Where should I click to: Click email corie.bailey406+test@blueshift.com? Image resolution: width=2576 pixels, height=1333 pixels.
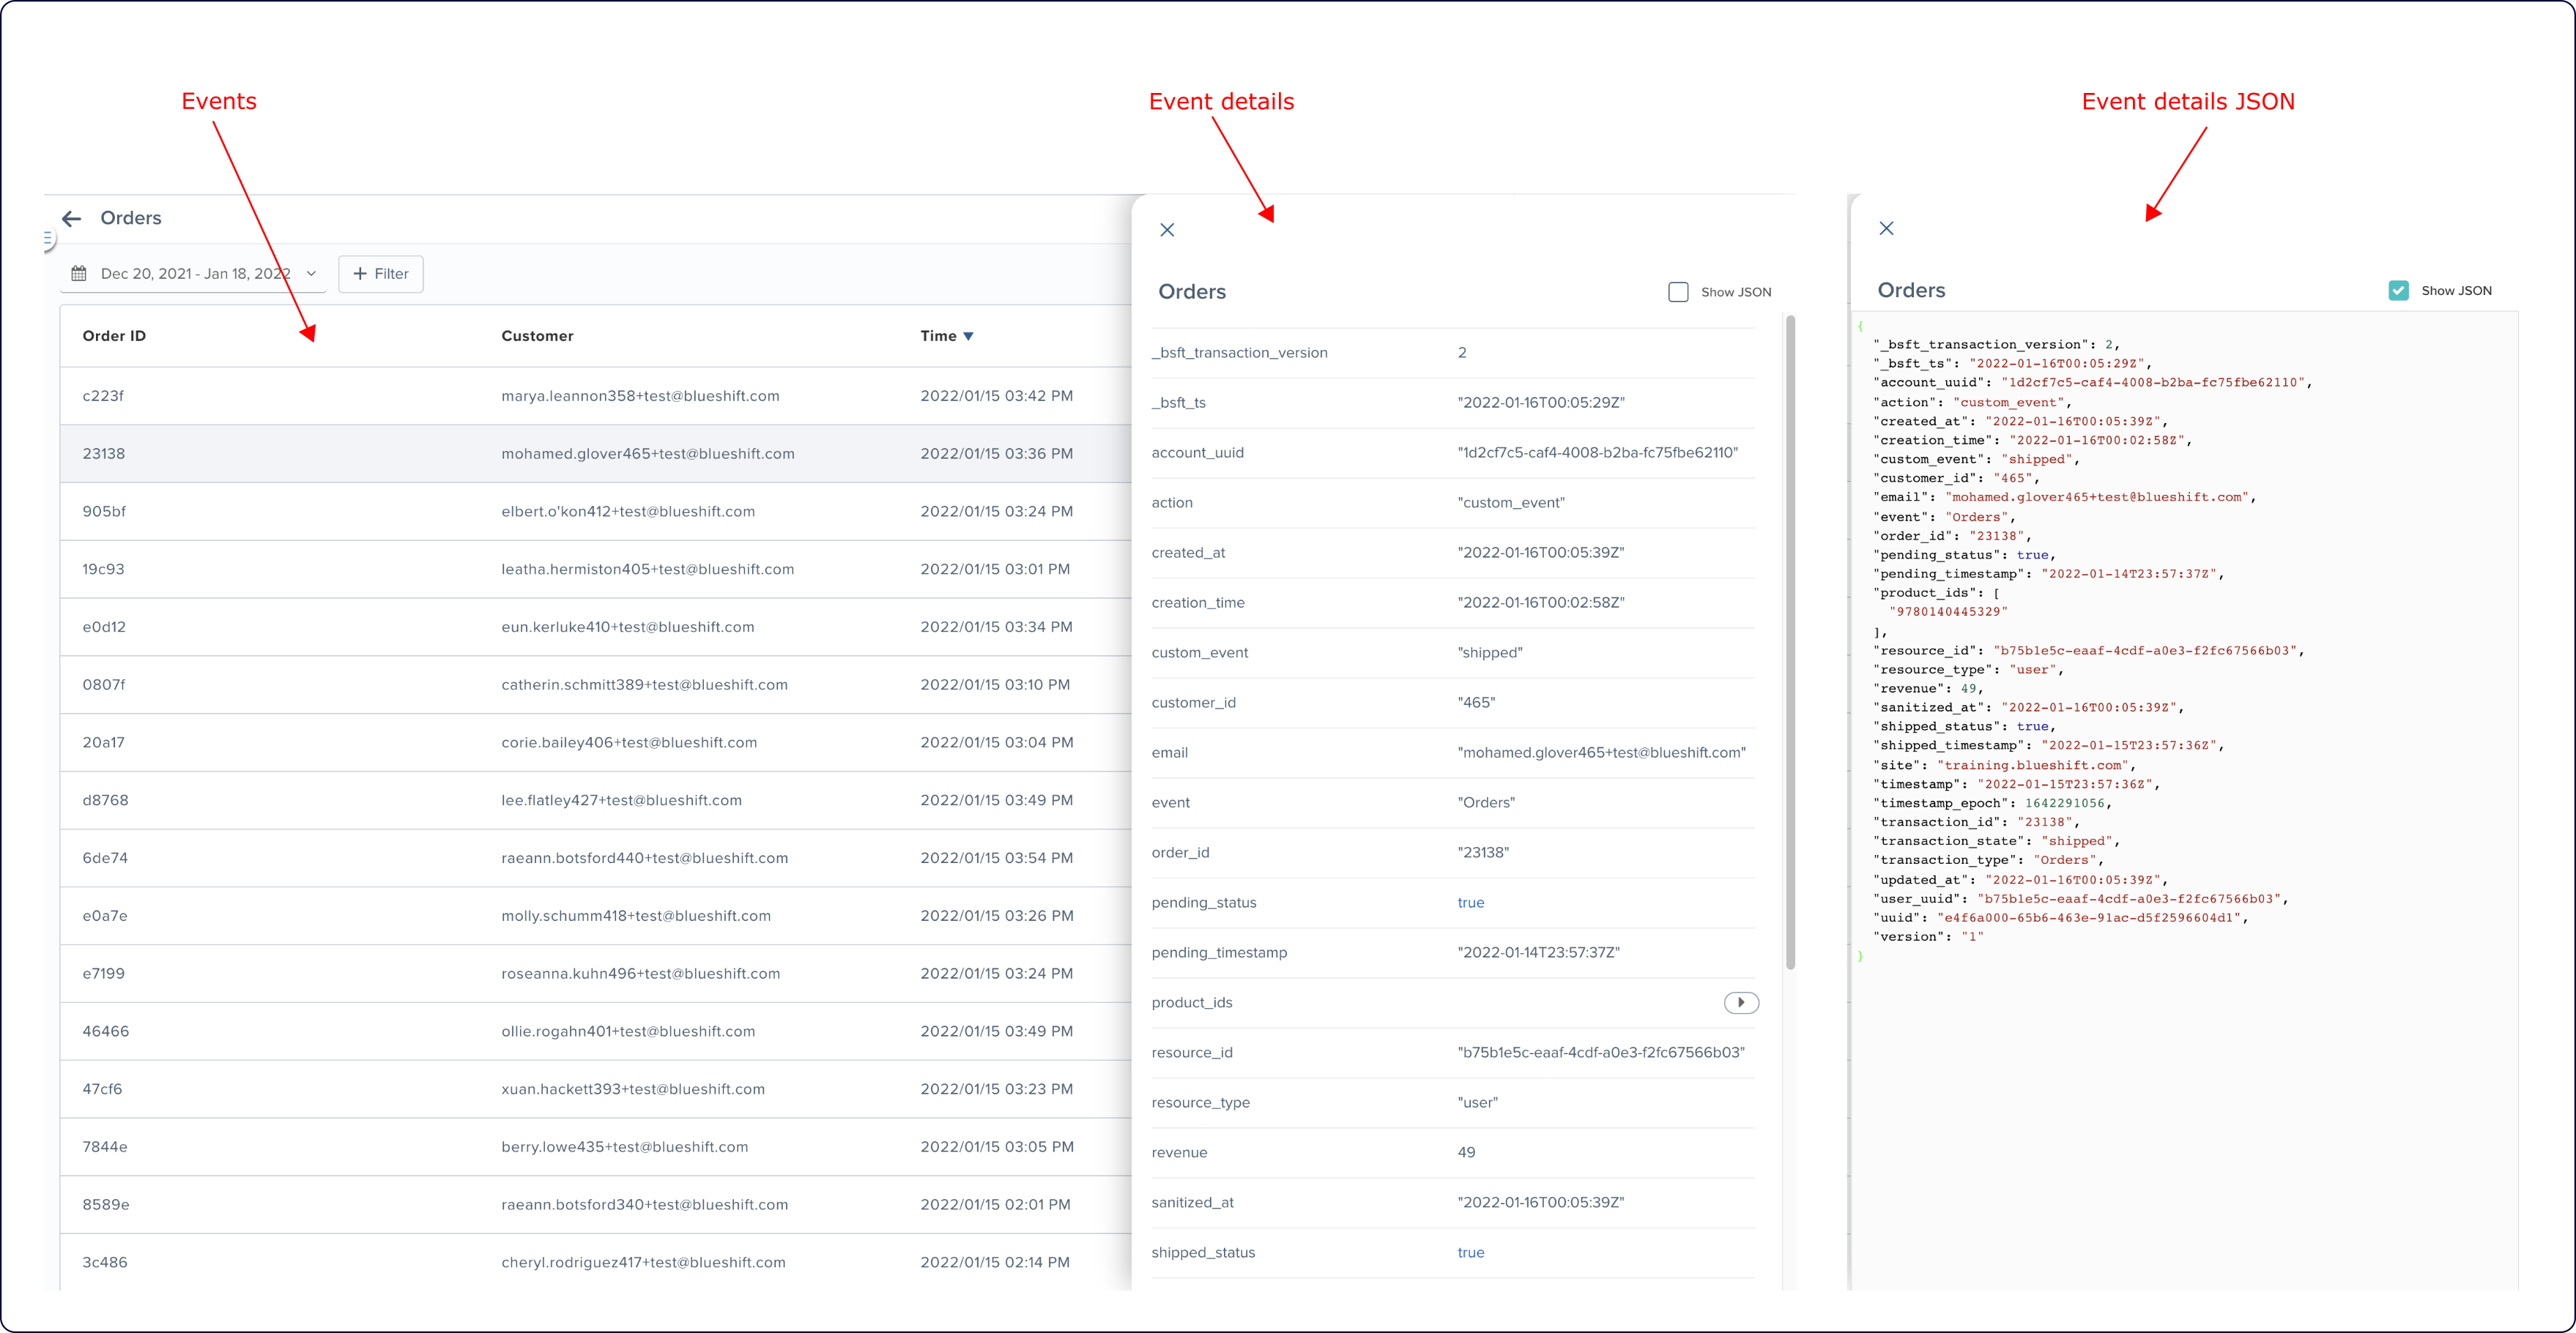[629, 742]
